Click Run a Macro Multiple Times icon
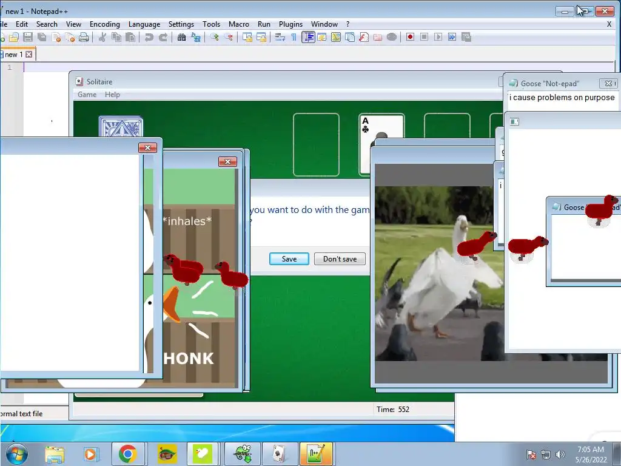621x466 pixels. (x=452, y=37)
